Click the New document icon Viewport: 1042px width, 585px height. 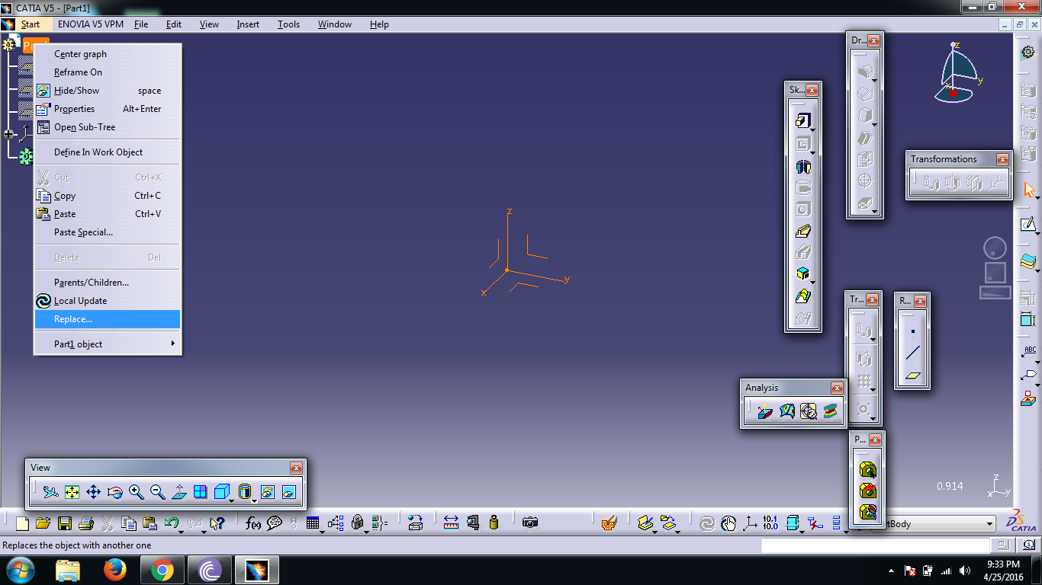[x=22, y=523]
